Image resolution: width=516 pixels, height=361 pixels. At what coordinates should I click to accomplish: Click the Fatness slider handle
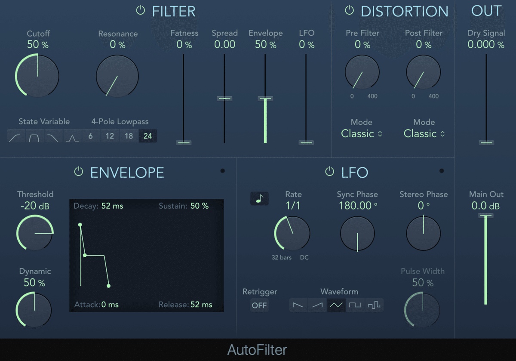coord(184,142)
